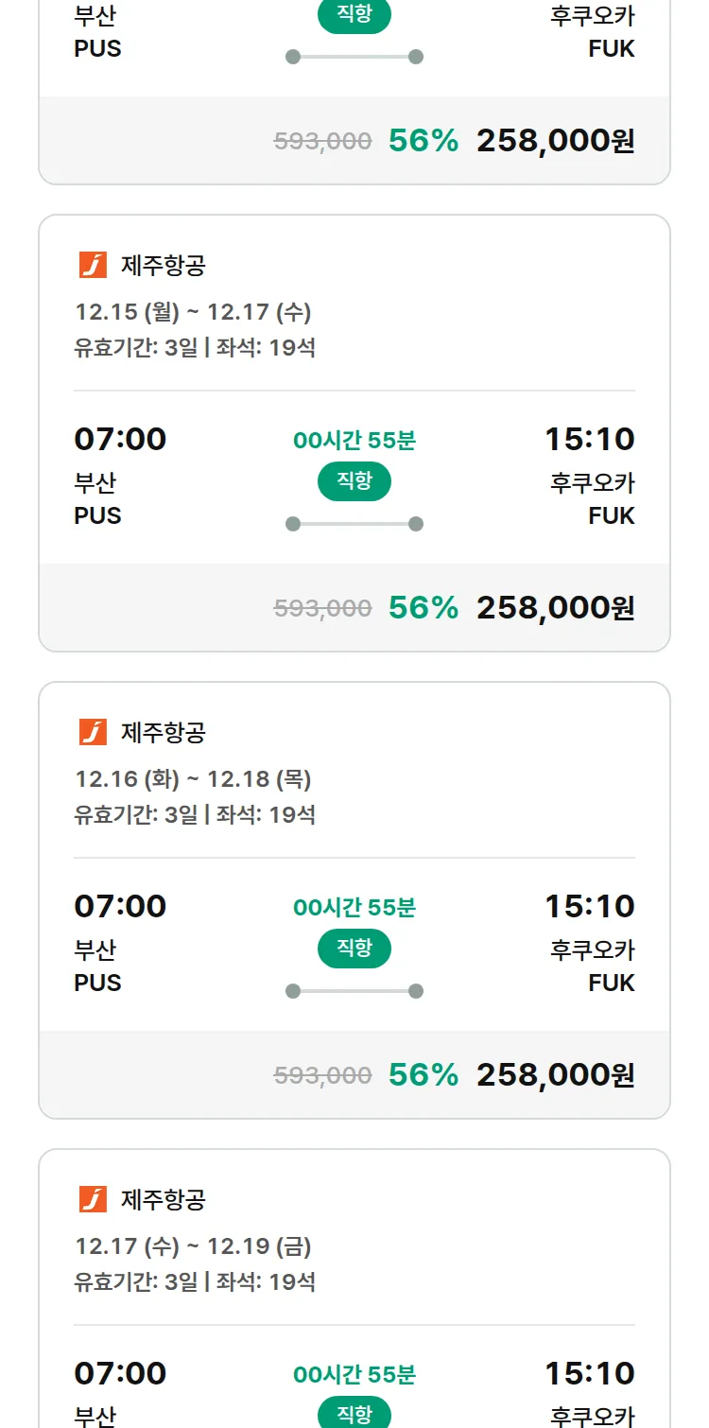
Task: Click route line on the 12.15 flight card
Action: [x=354, y=524]
